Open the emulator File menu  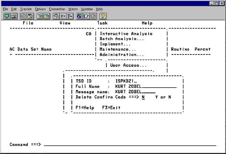click(5, 9)
